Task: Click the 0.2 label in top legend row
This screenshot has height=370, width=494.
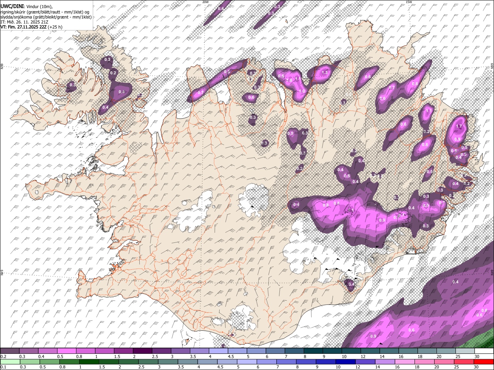Action: pyautogui.click(x=3, y=357)
